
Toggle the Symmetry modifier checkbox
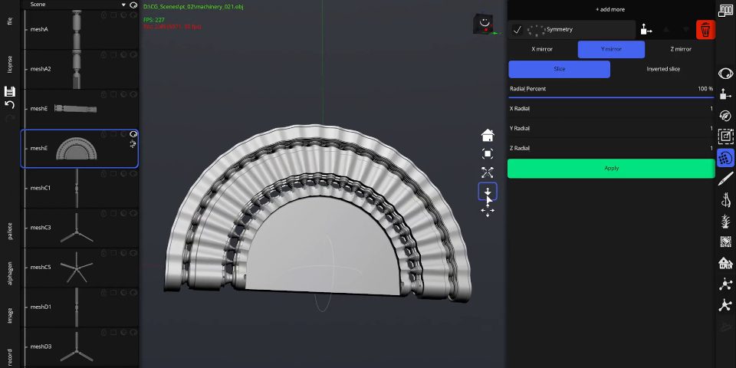coord(517,30)
